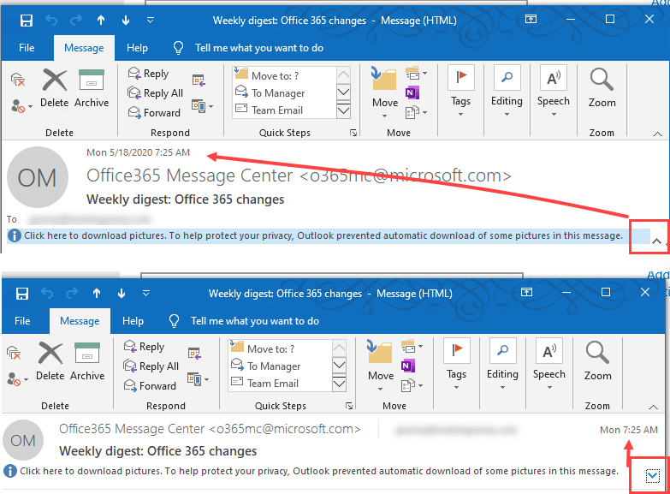Open Help tab in bottom window
Screen dimensions: 670x494
click(x=133, y=321)
